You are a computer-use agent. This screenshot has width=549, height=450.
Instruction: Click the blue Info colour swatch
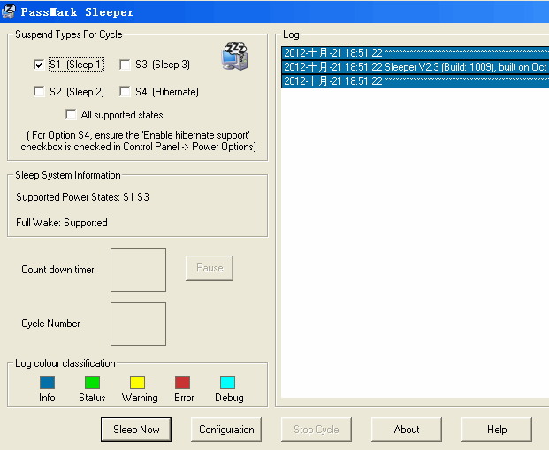click(x=47, y=382)
